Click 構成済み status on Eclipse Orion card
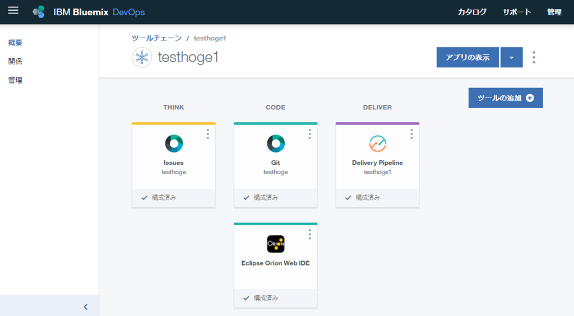Viewport: 574px width, 316px height. [266, 298]
